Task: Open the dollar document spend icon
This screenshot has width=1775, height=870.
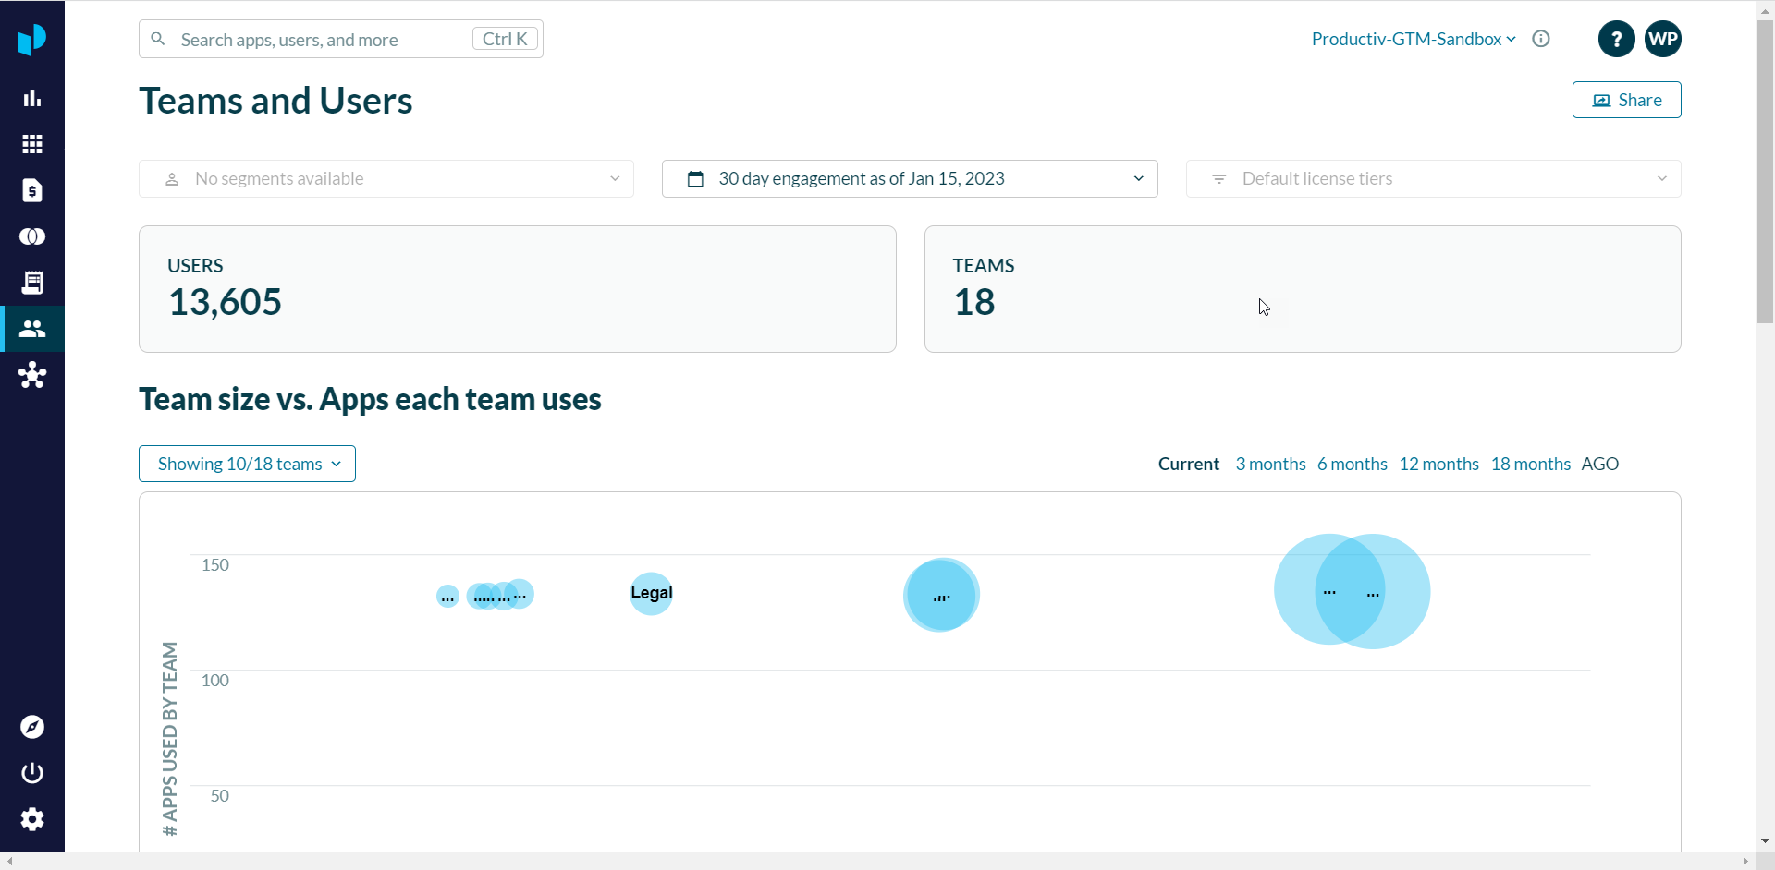Action: coord(32,190)
